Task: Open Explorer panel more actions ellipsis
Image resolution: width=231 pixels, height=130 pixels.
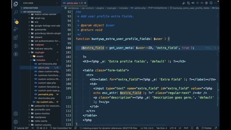Action: (x=57, y=3)
